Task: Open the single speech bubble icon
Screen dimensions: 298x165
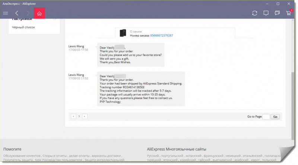Action: pyautogui.click(x=266, y=13)
